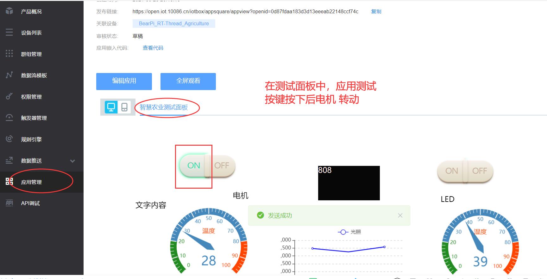
Task: Switch to mobile phone preview icon
Action: pyautogui.click(x=124, y=107)
